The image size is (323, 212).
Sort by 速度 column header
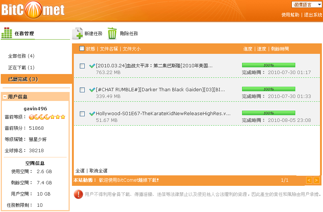[x=262, y=49]
